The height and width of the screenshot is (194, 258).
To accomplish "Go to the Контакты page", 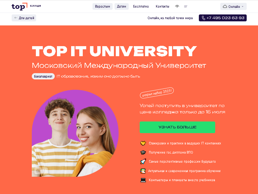I will pyautogui.click(x=162, y=6).
